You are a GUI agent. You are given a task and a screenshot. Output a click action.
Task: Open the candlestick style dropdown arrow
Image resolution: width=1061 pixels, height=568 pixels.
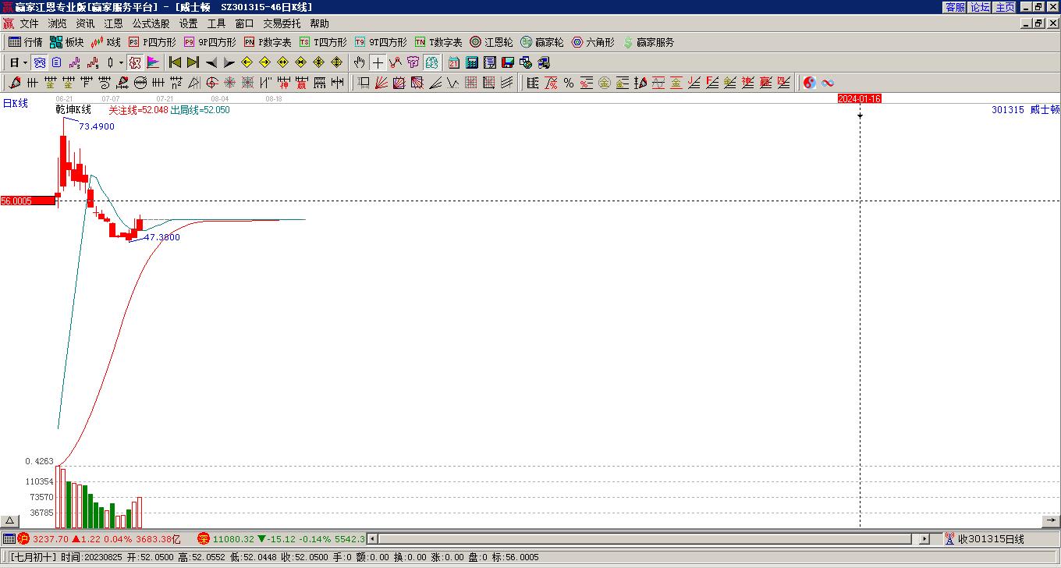tap(121, 62)
